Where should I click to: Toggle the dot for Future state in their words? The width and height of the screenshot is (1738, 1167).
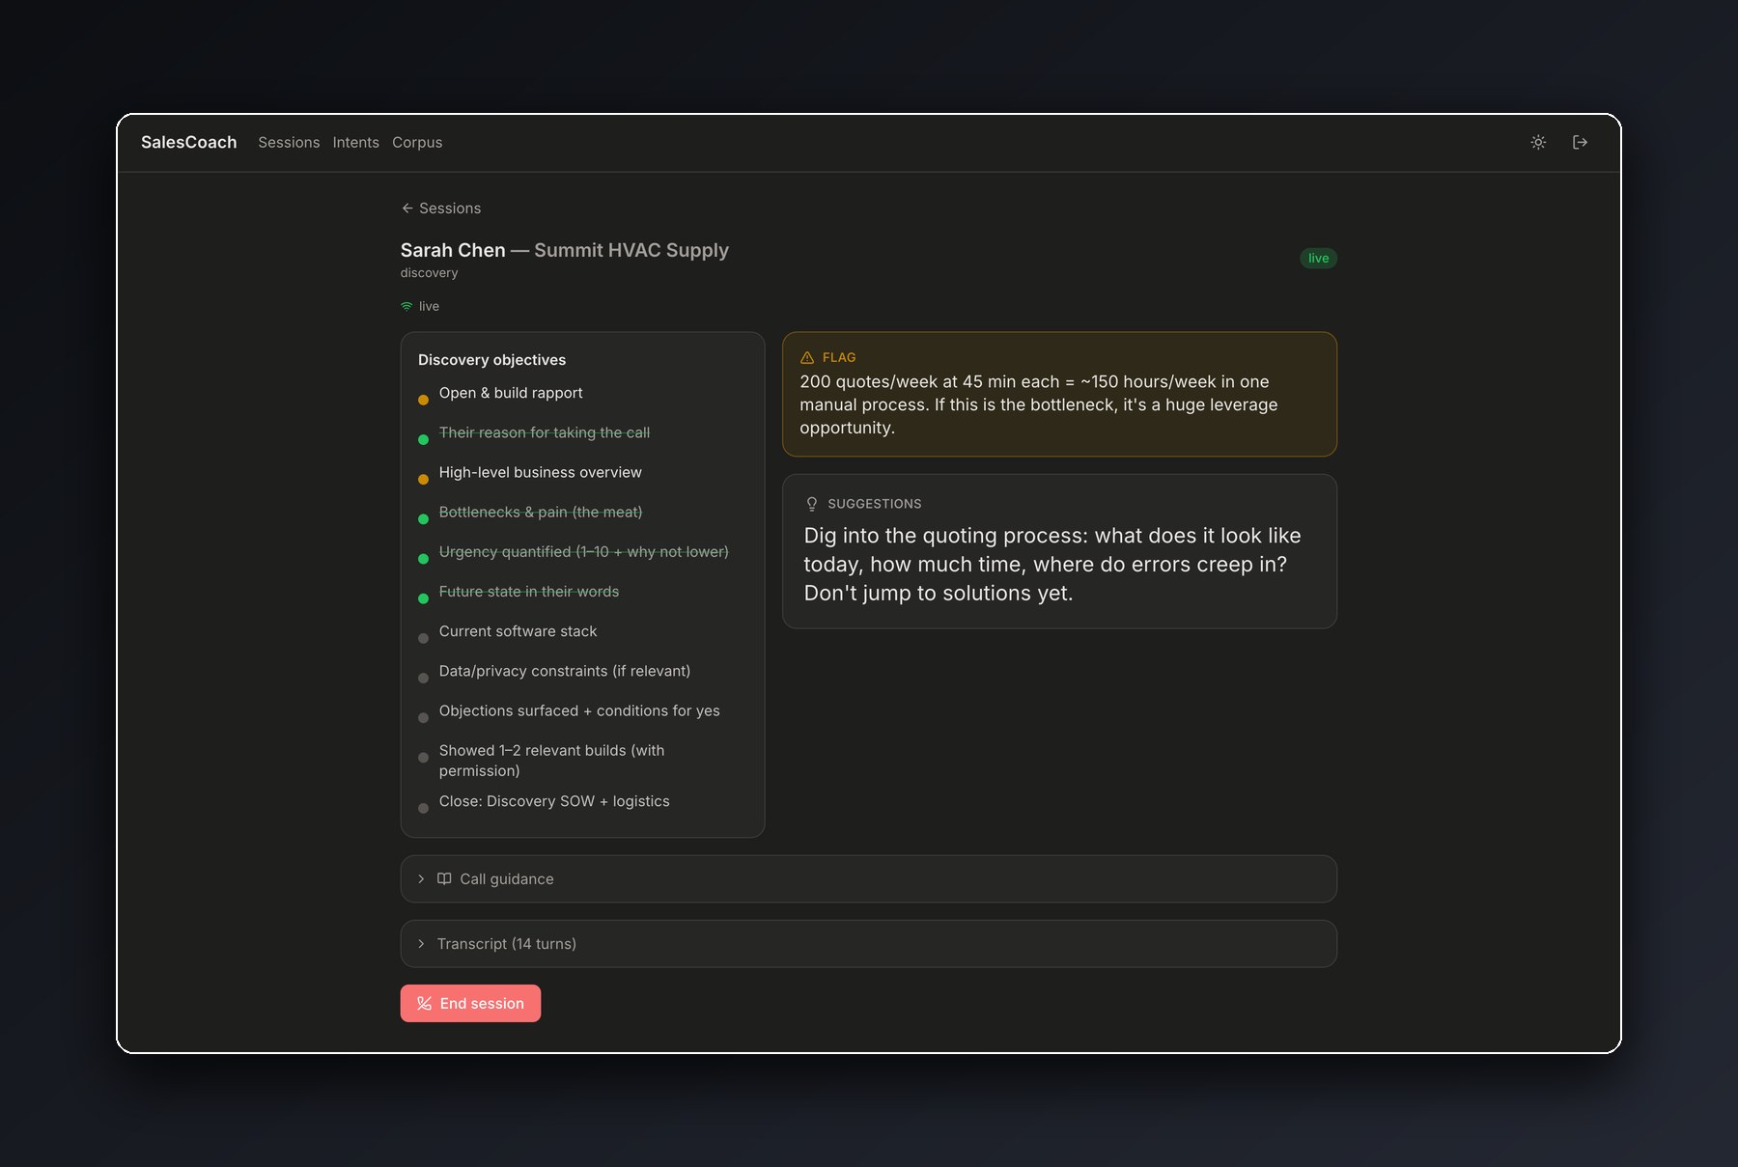point(423,598)
